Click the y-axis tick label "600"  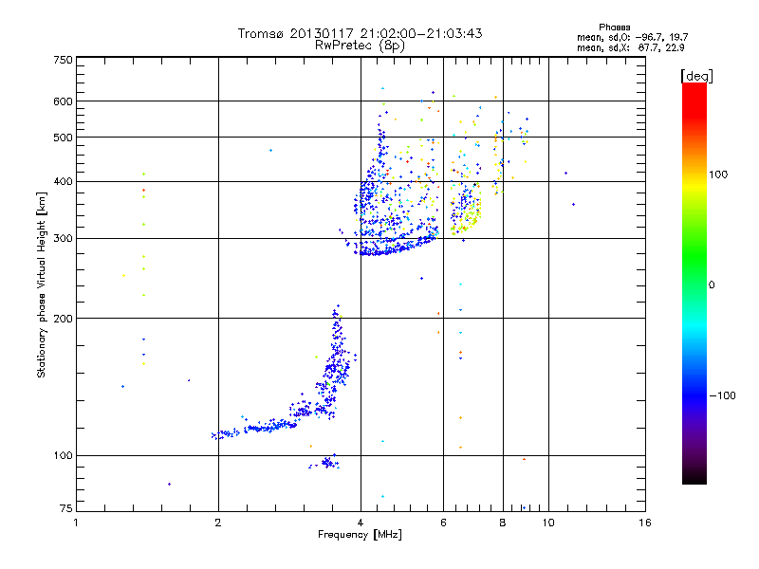point(63,101)
